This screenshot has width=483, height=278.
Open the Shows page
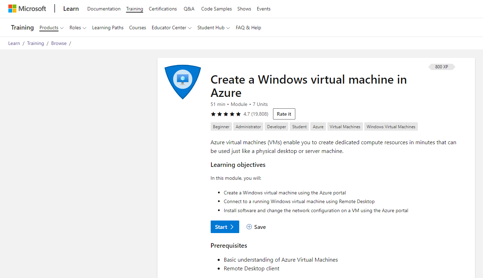tap(244, 9)
